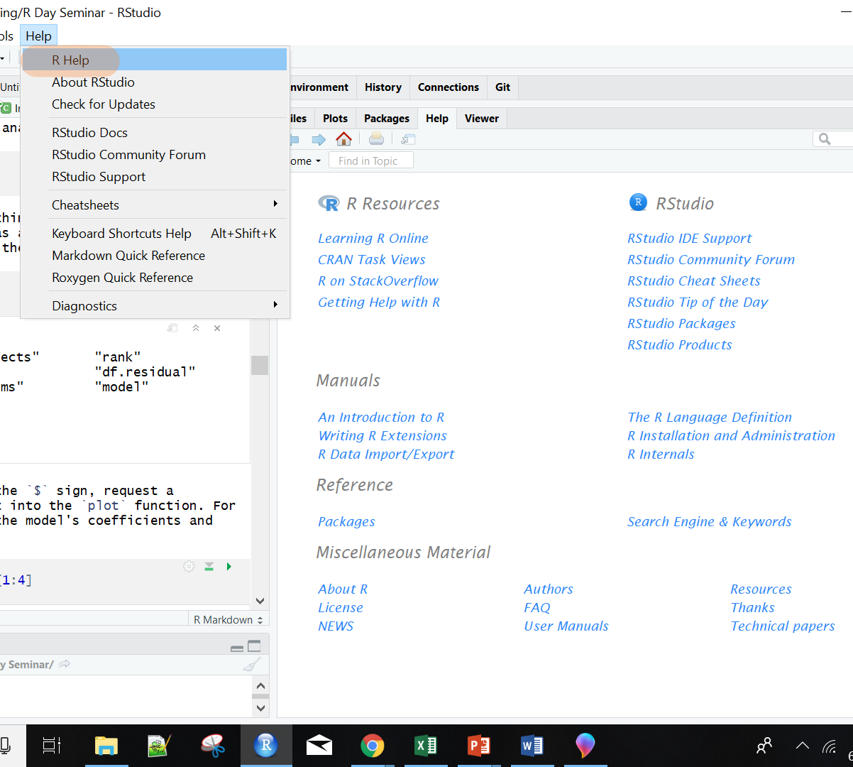This screenshot has height=767, width=853.
Task: Maximize the console pane
Action: click(254, 646)
